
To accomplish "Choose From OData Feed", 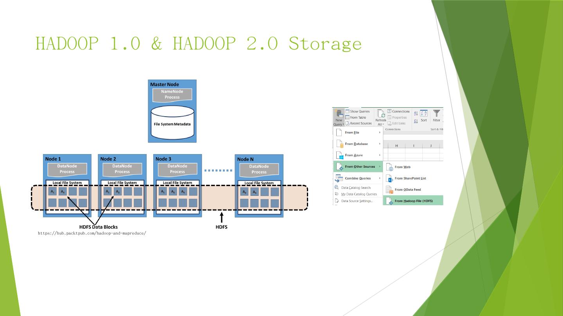I will tap(407, 190).
